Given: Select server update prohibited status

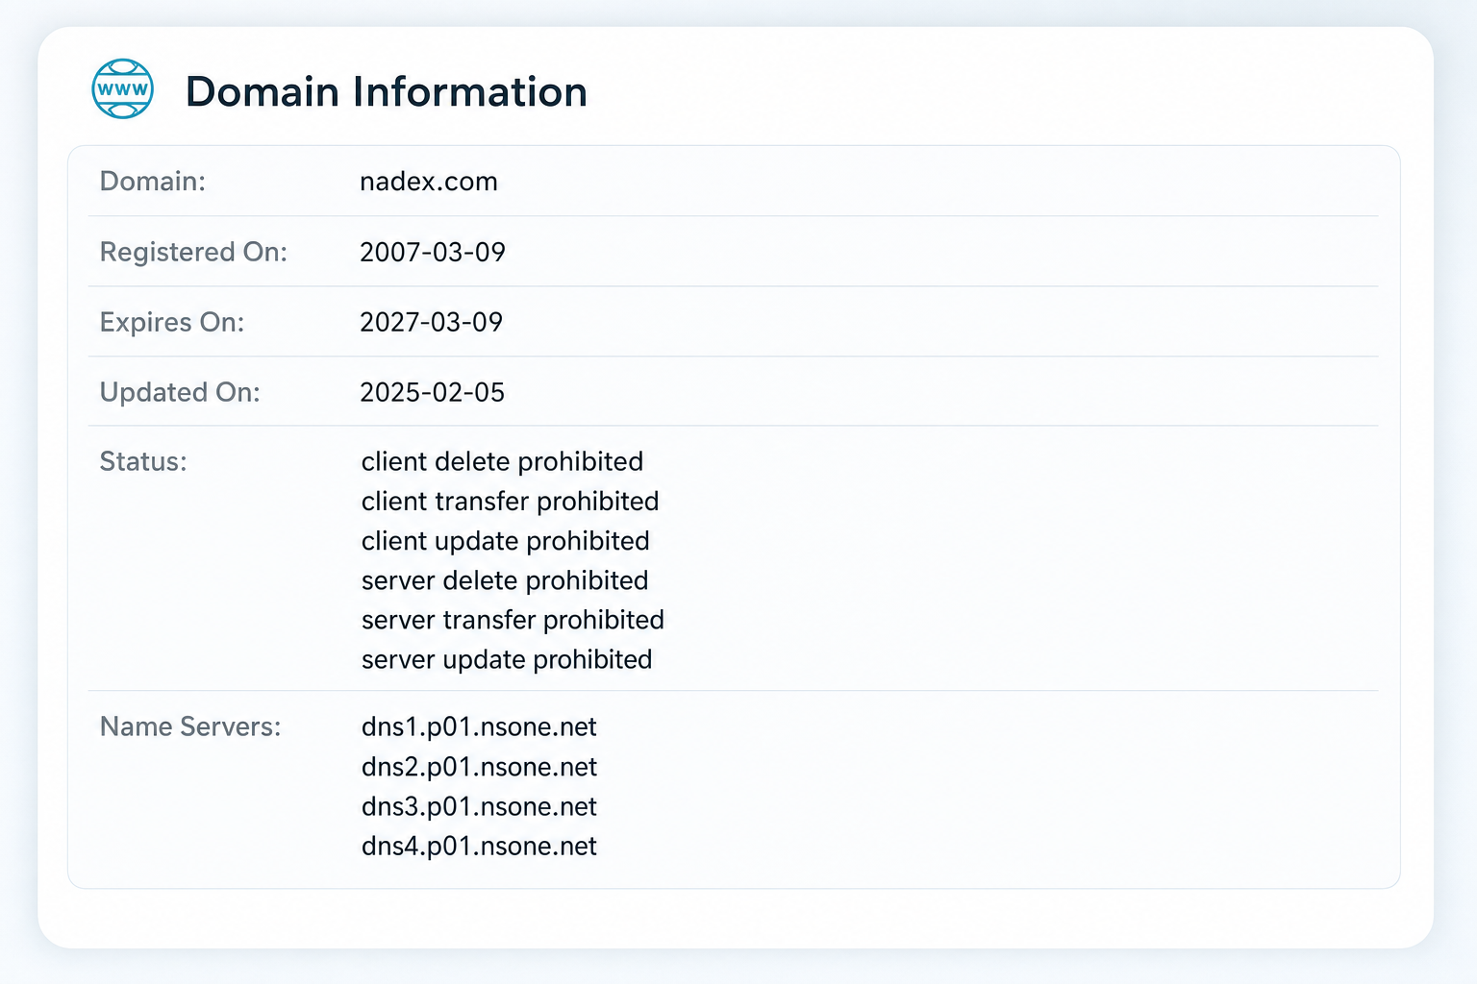Looking at the screenshot, I should (x=507, y=659).
